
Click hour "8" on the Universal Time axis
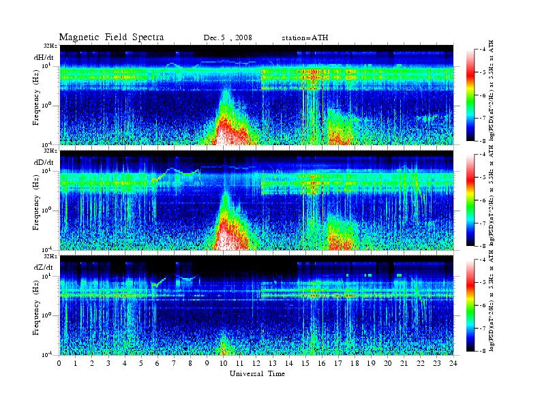pyautogui.click(x=190, y=363)
